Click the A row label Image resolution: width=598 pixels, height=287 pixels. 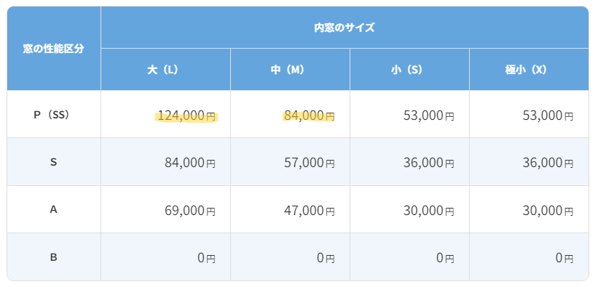54,209
